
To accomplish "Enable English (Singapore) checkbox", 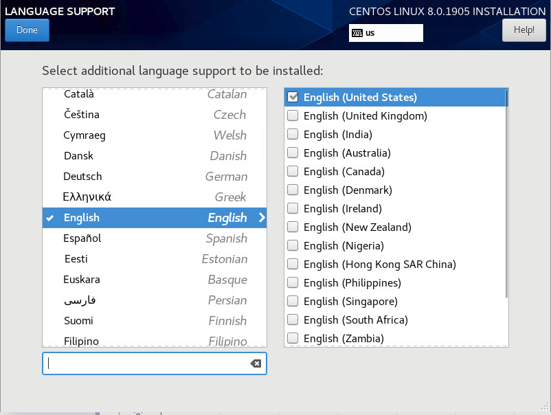I will click(293, 302).
